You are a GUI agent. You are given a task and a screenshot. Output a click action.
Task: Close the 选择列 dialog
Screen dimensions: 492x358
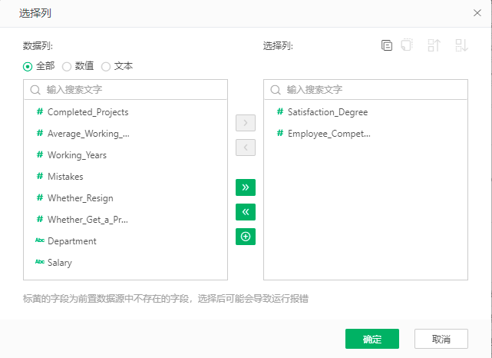pos(477,13)
